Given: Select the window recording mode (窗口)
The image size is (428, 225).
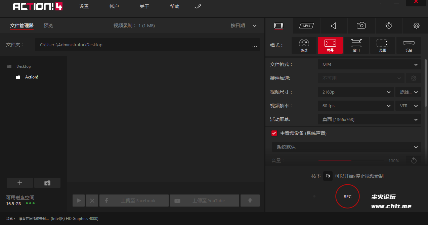Looking at the screenshot, I should click(356, 45).
